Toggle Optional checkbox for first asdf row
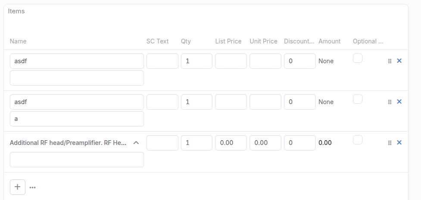421x200 pixels. click(x=358, y=58)
